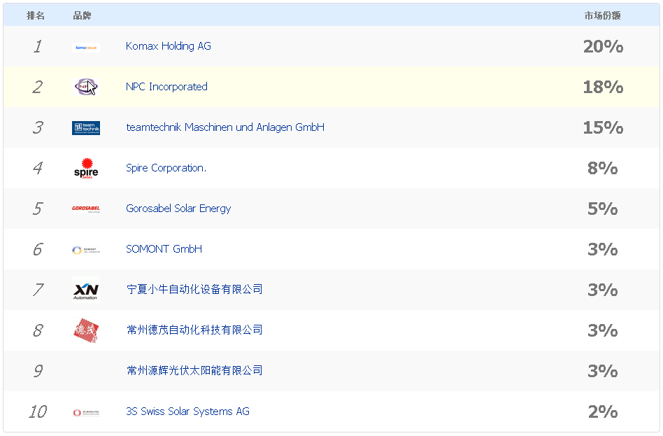663x436 pixels.
Task: Go to 3S Swiss Solar Systems AG link
Action: point(187,412)
